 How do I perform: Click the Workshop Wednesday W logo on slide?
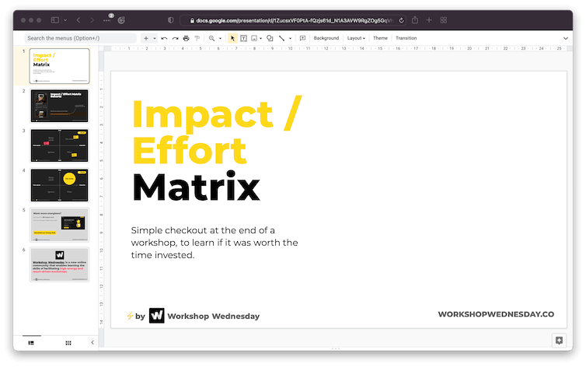click(x=156, y=316)
